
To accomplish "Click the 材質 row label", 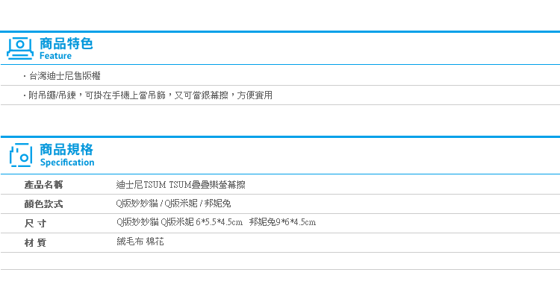I will pyautogui.click(x=35, y=242).
